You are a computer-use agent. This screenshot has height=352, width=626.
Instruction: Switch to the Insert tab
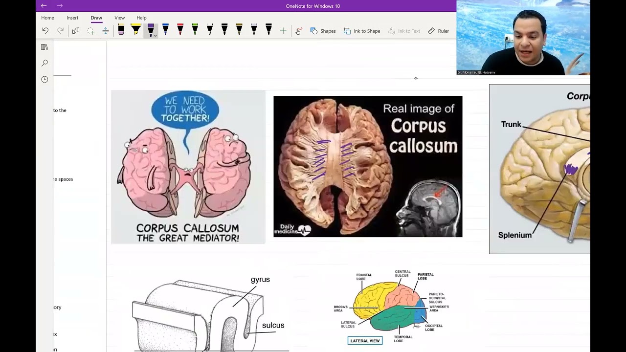72,18
